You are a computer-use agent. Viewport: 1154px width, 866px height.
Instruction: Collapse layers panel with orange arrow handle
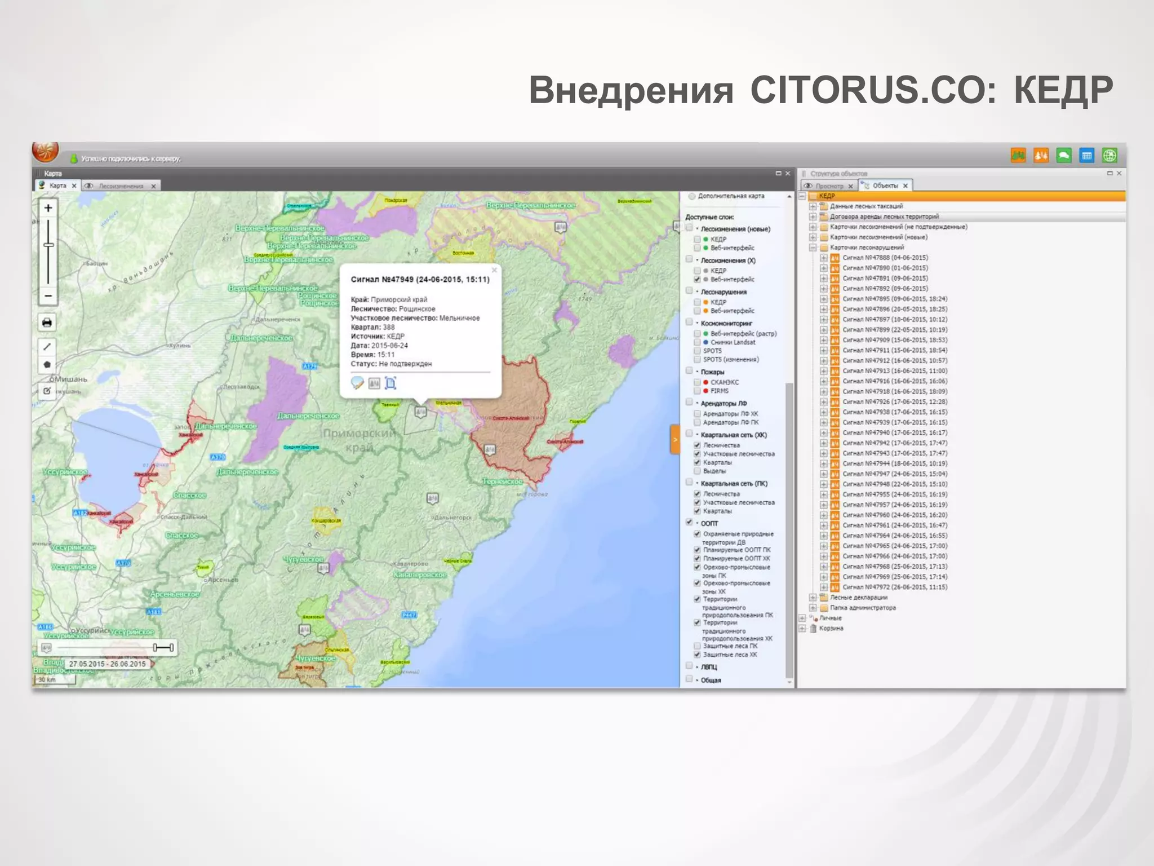(675, 440)
